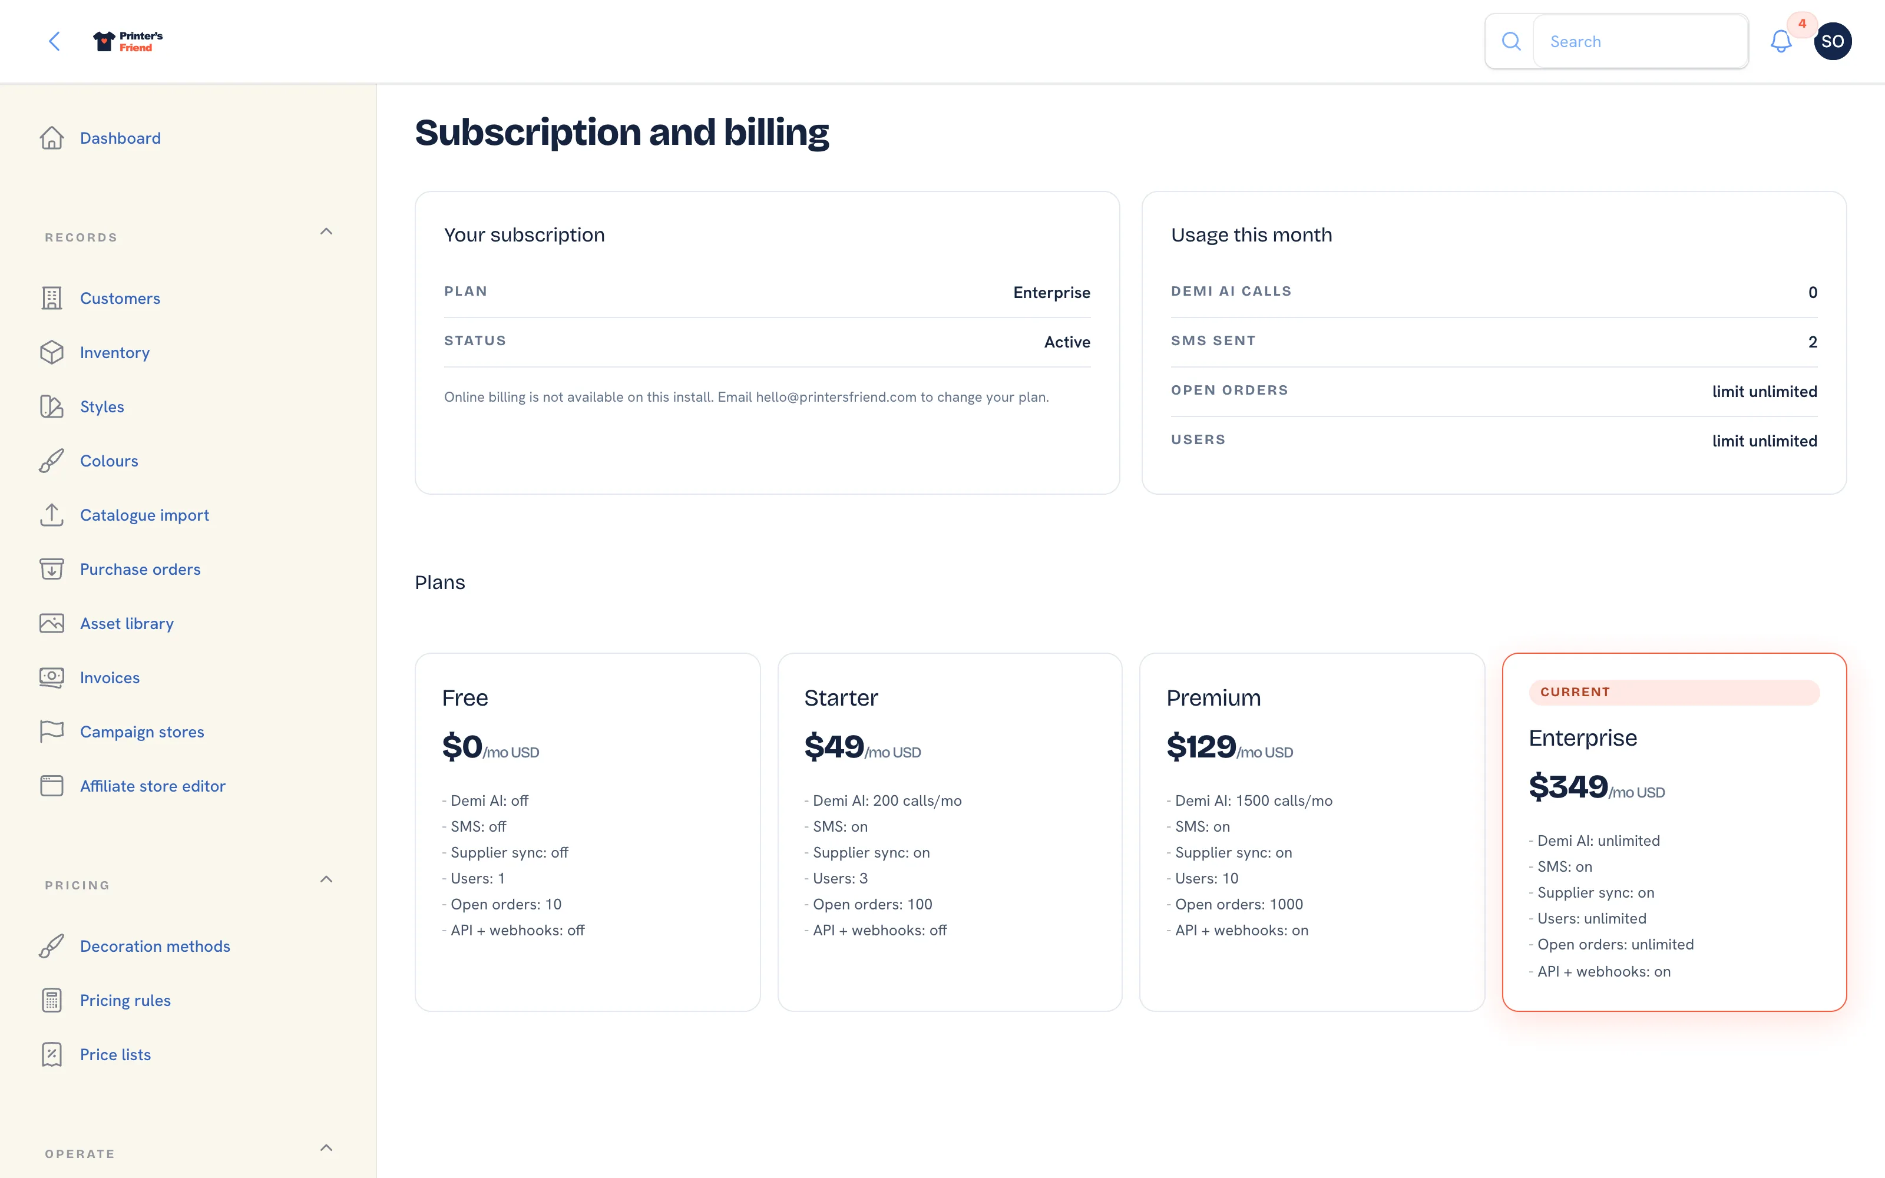
Task: Open Price lists link
Action: click(115, 1054)
